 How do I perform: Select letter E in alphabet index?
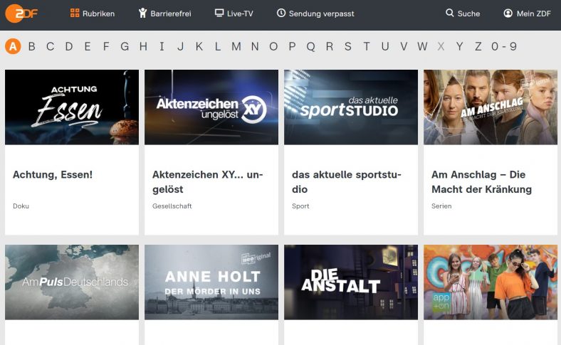(x=88, y=46)
